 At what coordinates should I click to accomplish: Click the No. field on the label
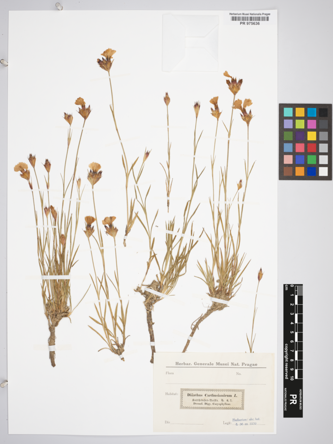(239, 374)
